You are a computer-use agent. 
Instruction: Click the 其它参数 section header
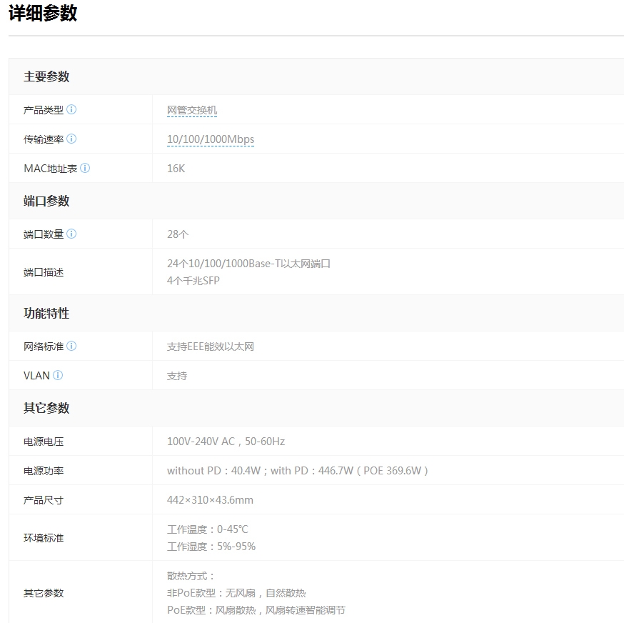click(x=46, y=409)
